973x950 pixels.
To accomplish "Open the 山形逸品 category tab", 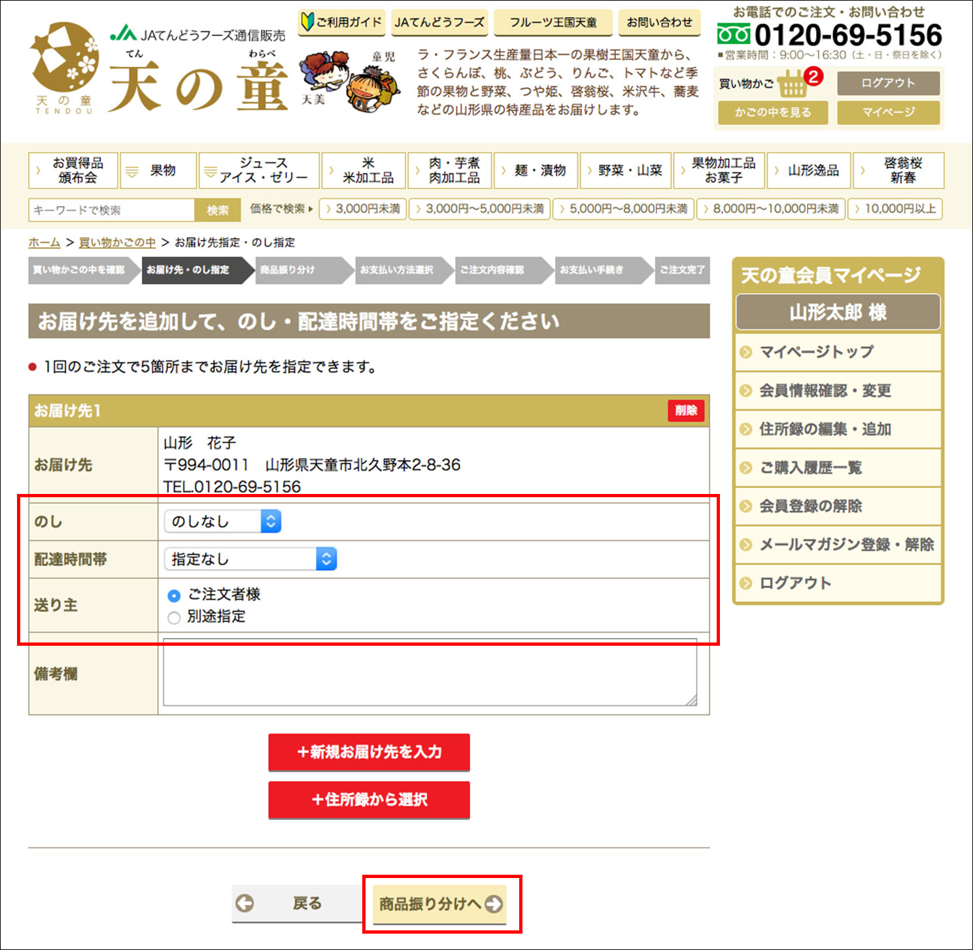I will pyautogui.click(x=809, y=171).
